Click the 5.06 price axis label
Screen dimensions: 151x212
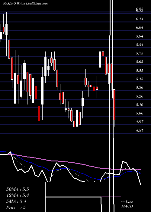pos(140,113)
